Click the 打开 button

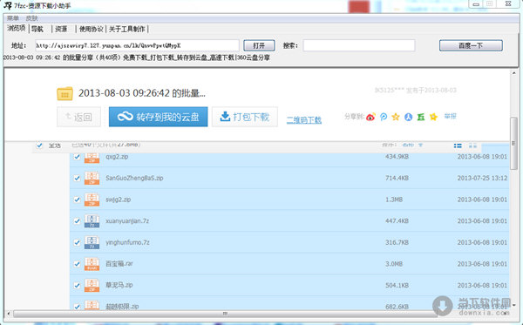pos(259,45)
